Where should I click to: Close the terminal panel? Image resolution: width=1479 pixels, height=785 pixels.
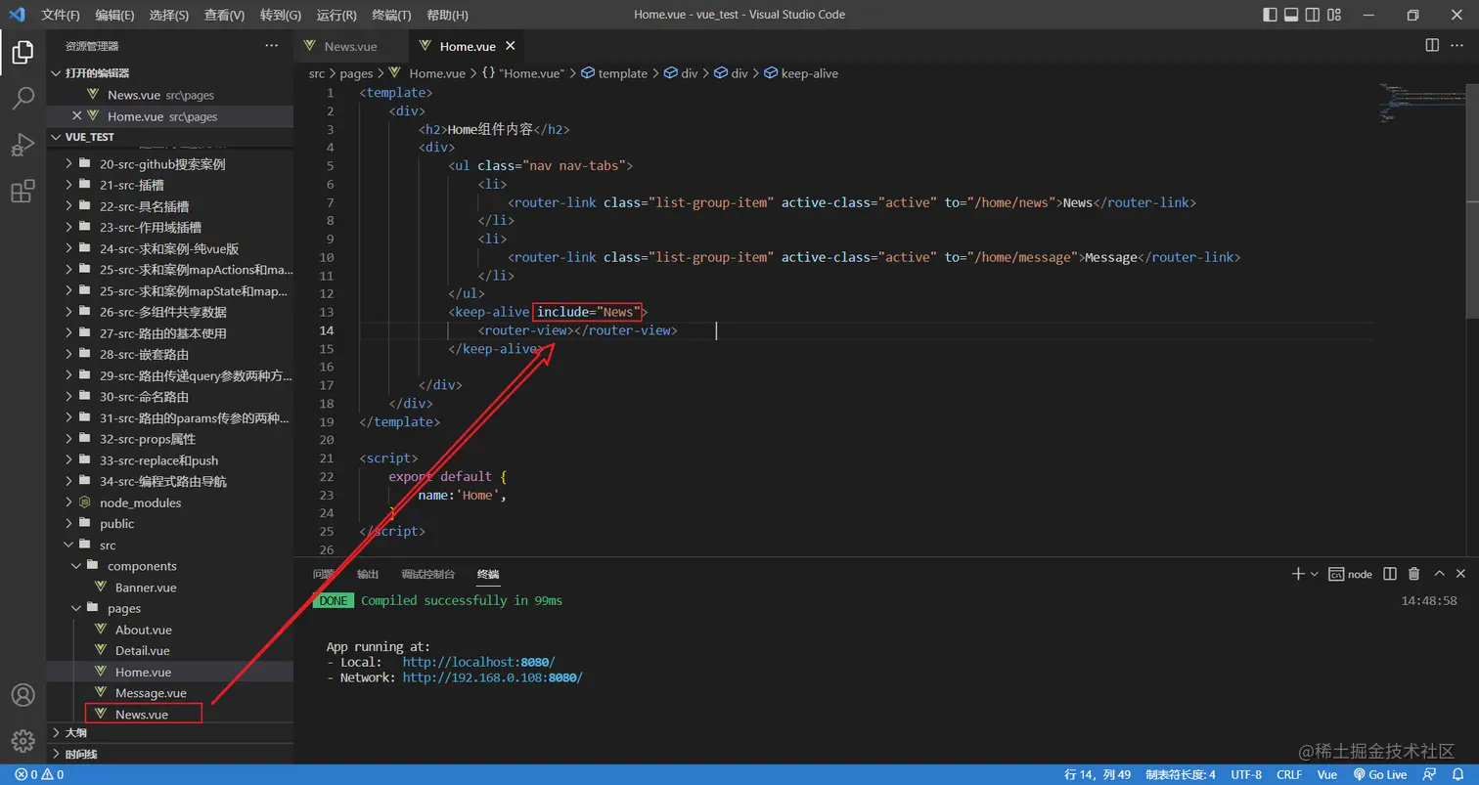tap(1460, 574)
